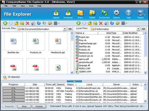Screen dimensions: 149x111
Task: Click Project.doc transfer progress bar
Action: pyautogui.click(x=13, y=88)
